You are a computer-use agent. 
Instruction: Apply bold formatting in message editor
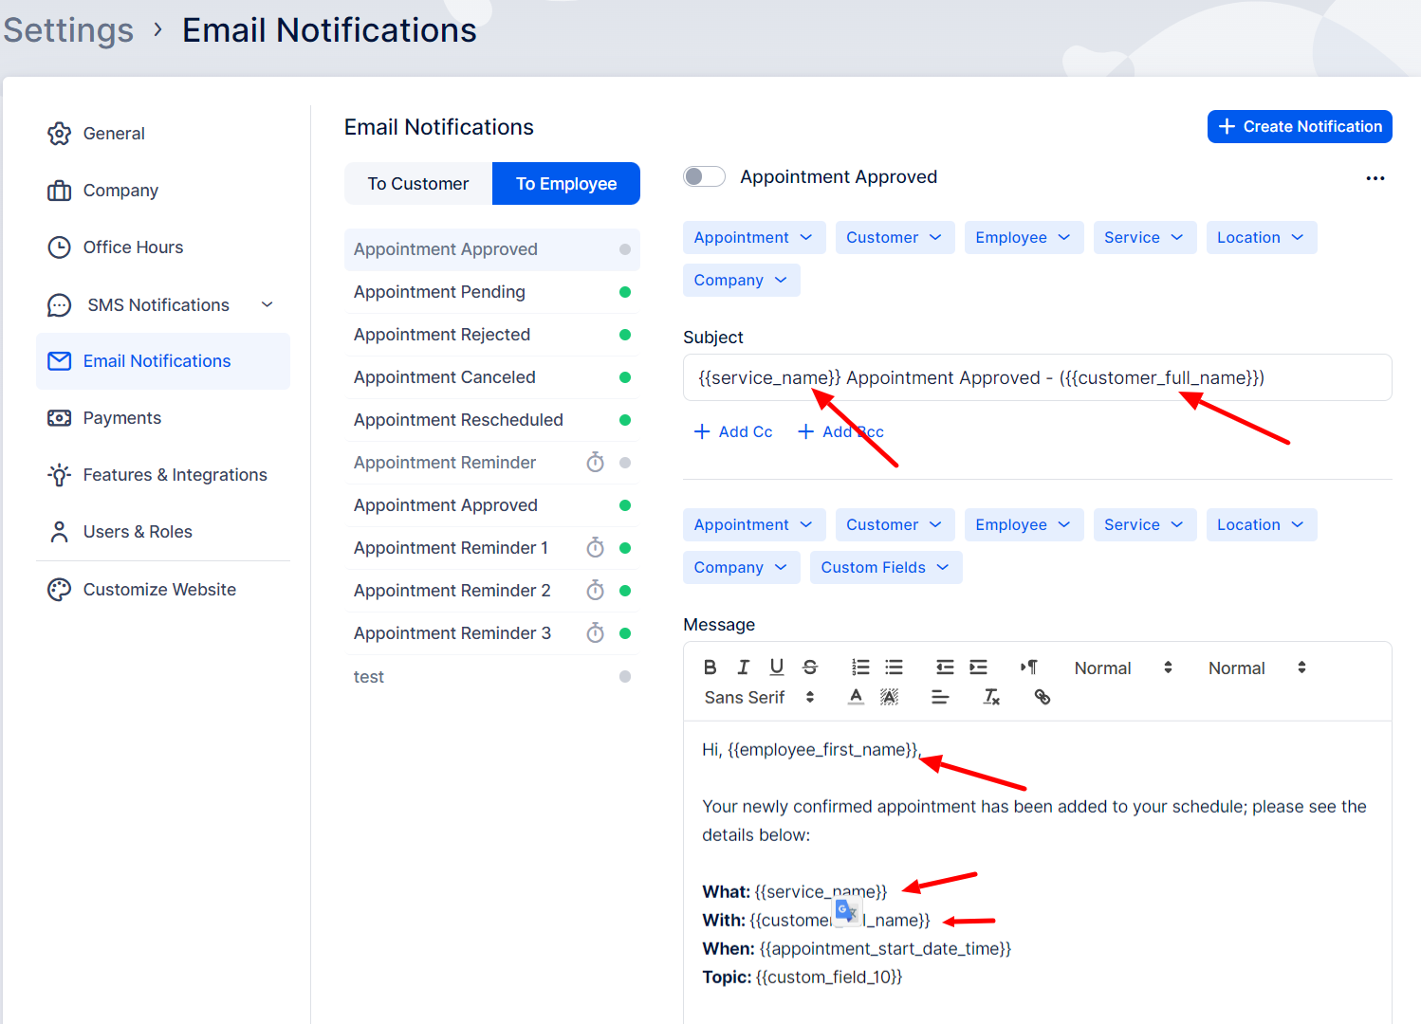pos(710,667)
